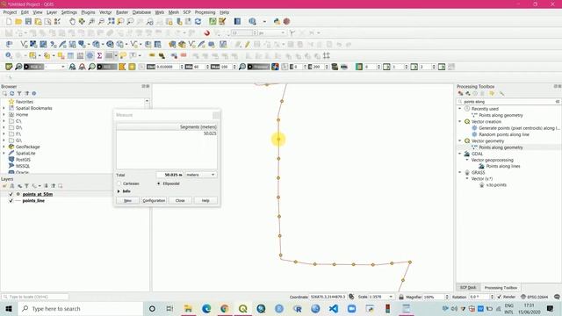Expand the Spatial Bookmarks browser node
This screenshot has width=562, height=316.
(4, 108)
